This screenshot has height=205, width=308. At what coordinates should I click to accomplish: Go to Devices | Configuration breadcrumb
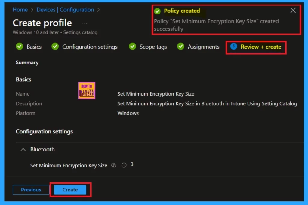click(x=65, y=10)
